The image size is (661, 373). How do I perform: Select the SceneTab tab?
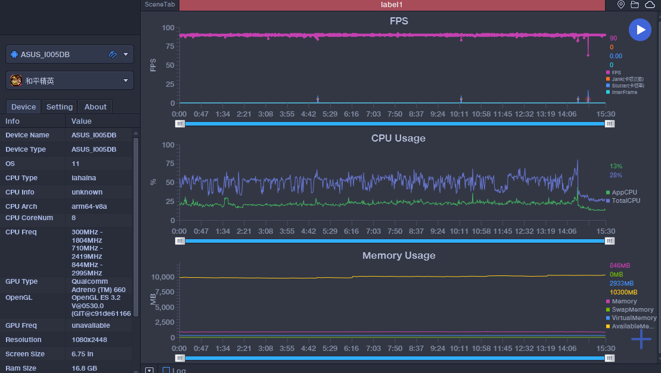coord(160,5)
